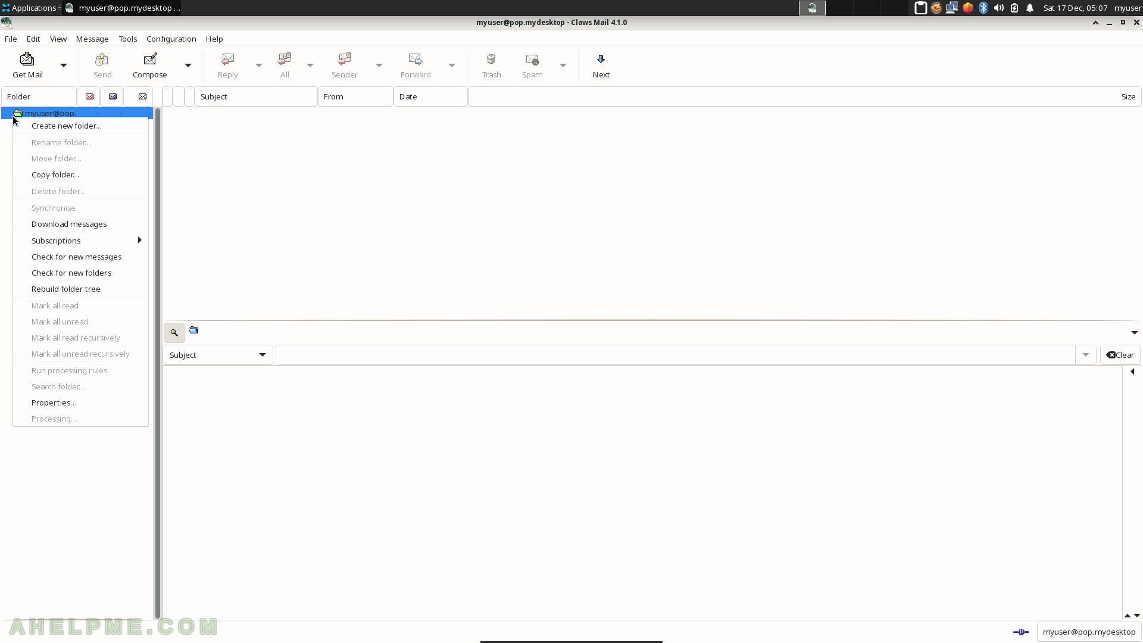
Task: Click the red new-messages column icon
Action: pos(89,96)
